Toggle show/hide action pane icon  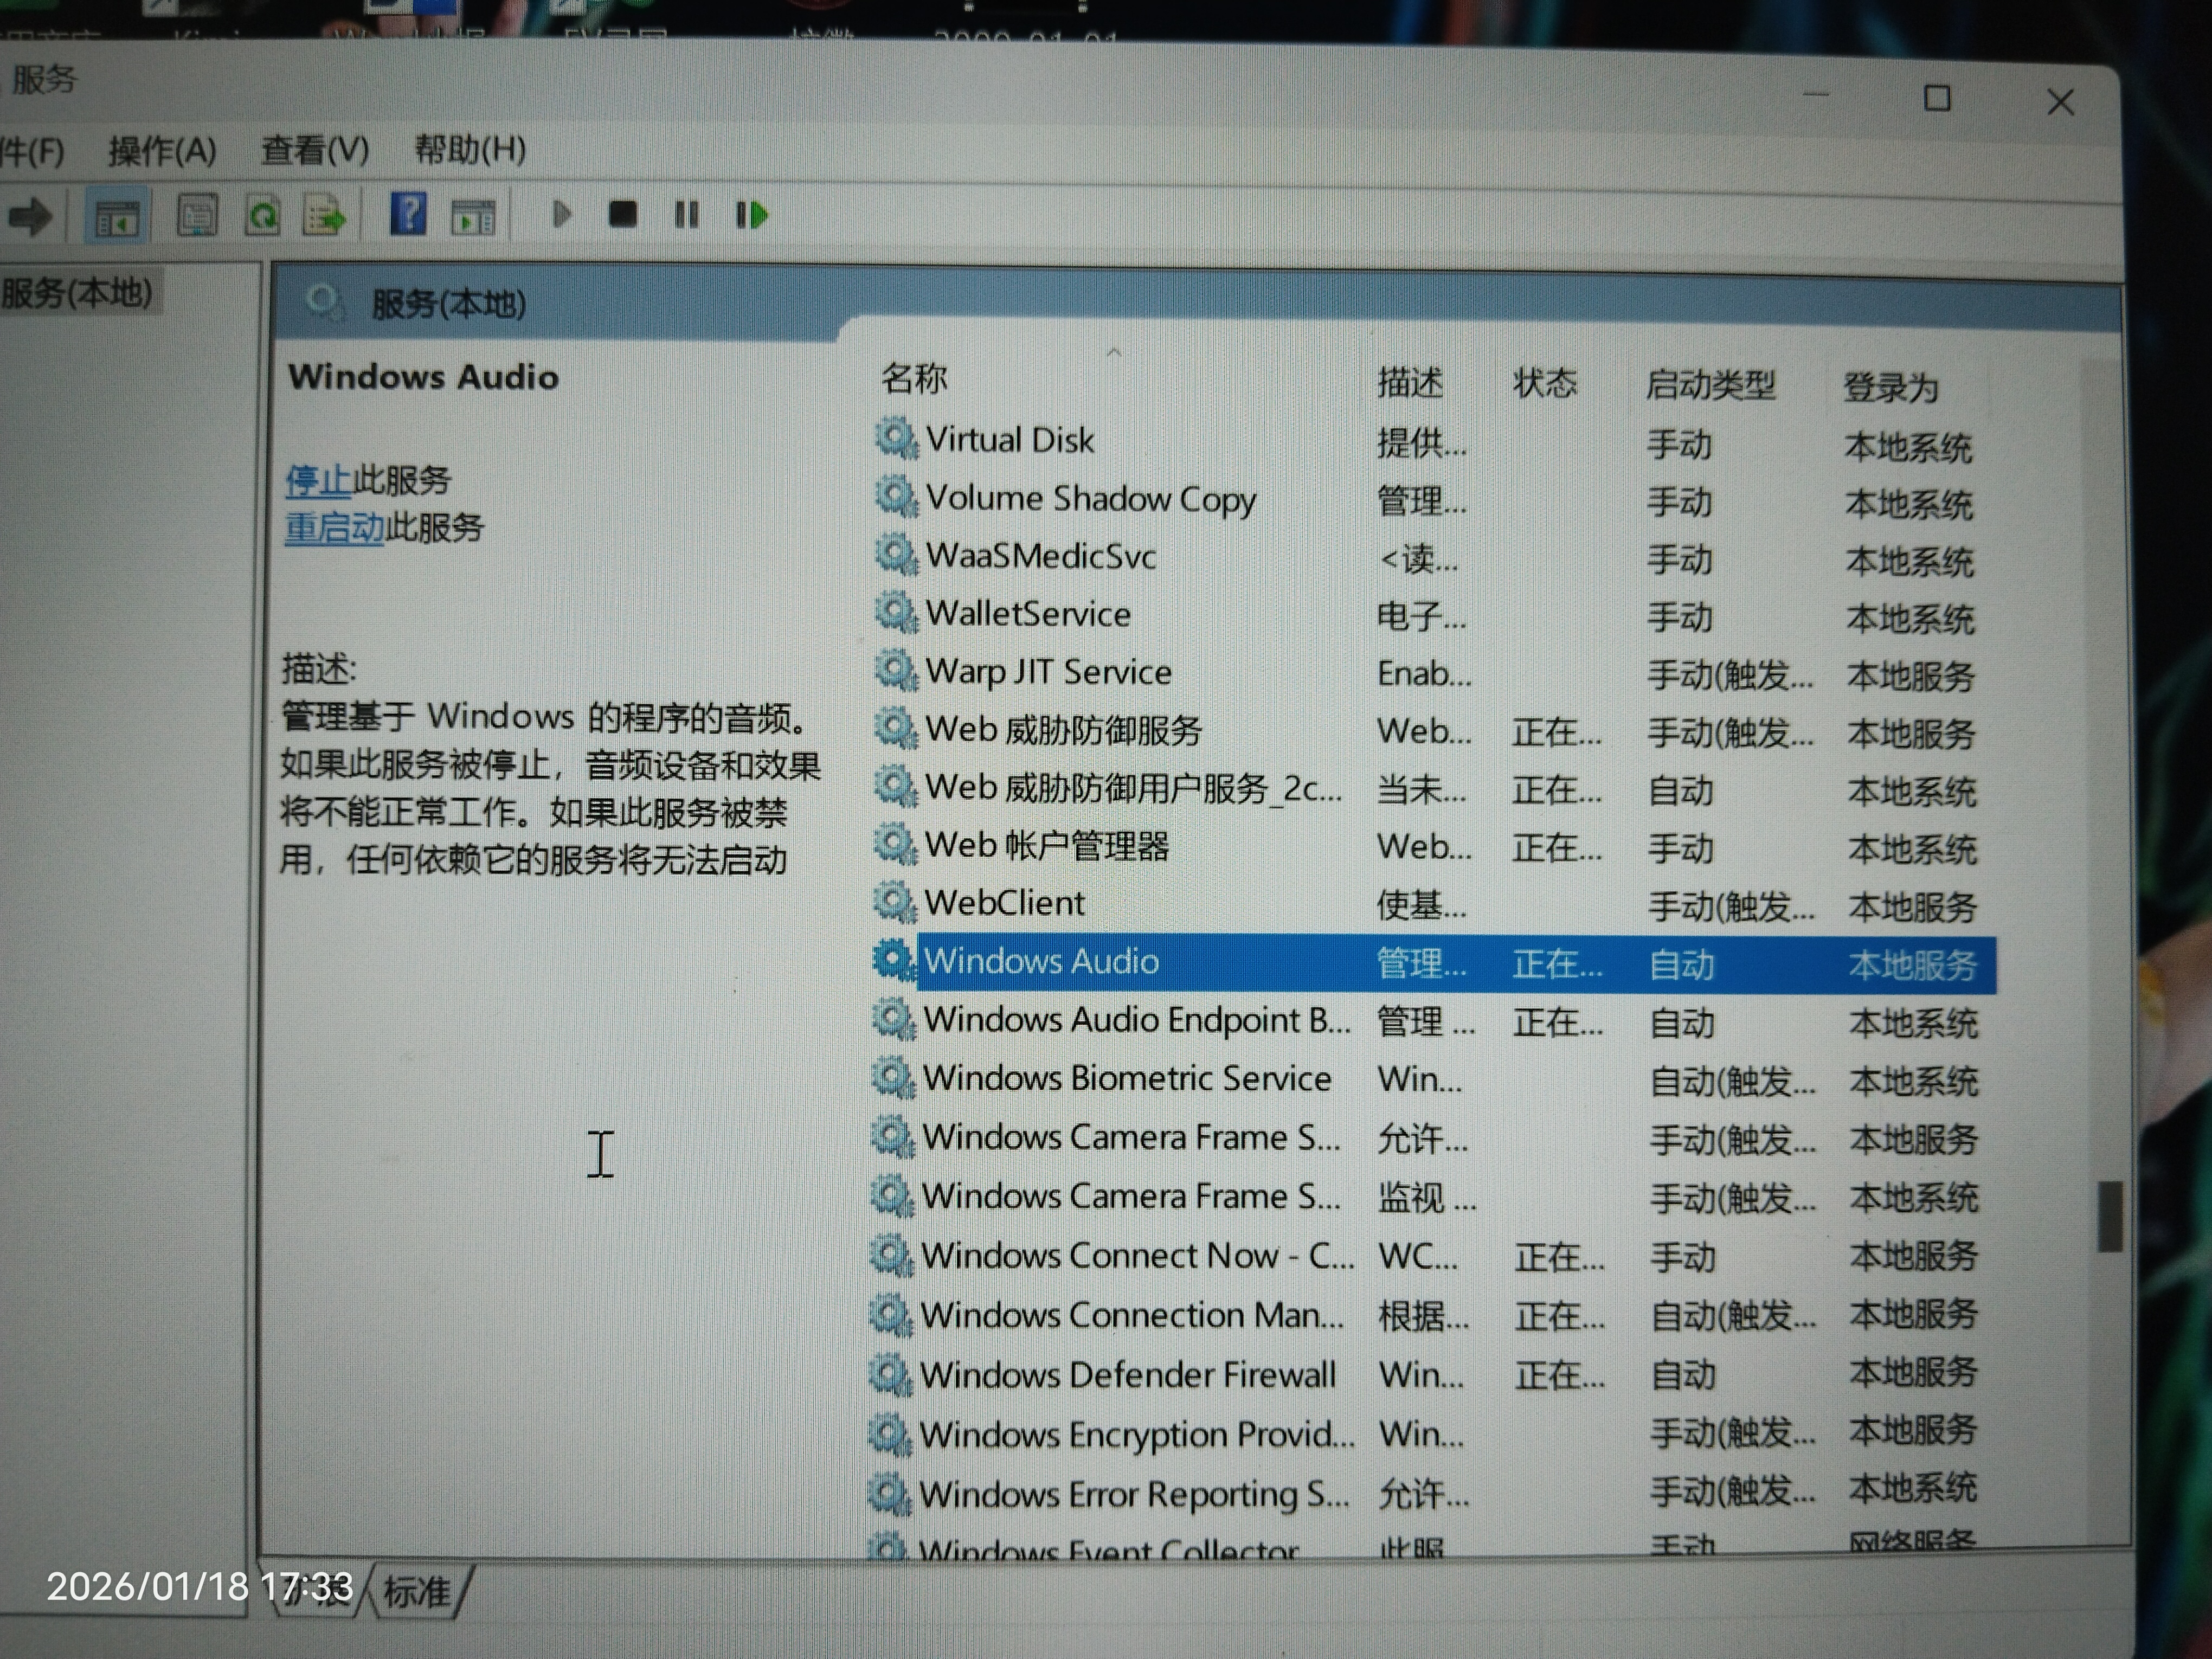(472, 215)
